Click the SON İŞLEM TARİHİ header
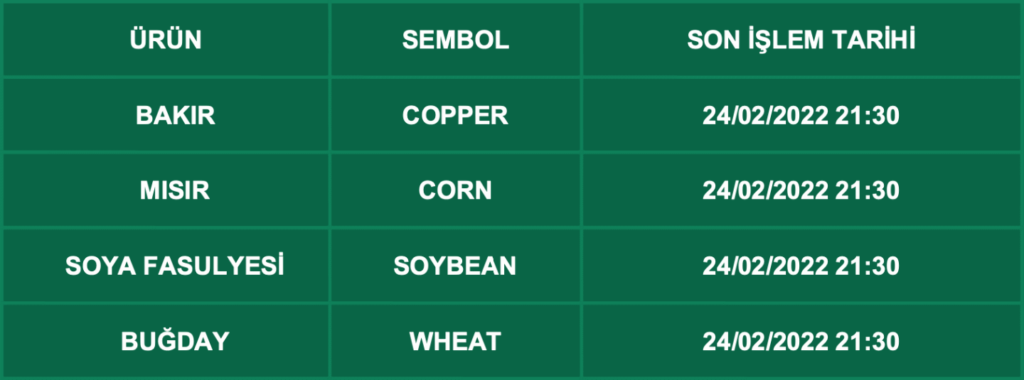 (x=801, y=40)
